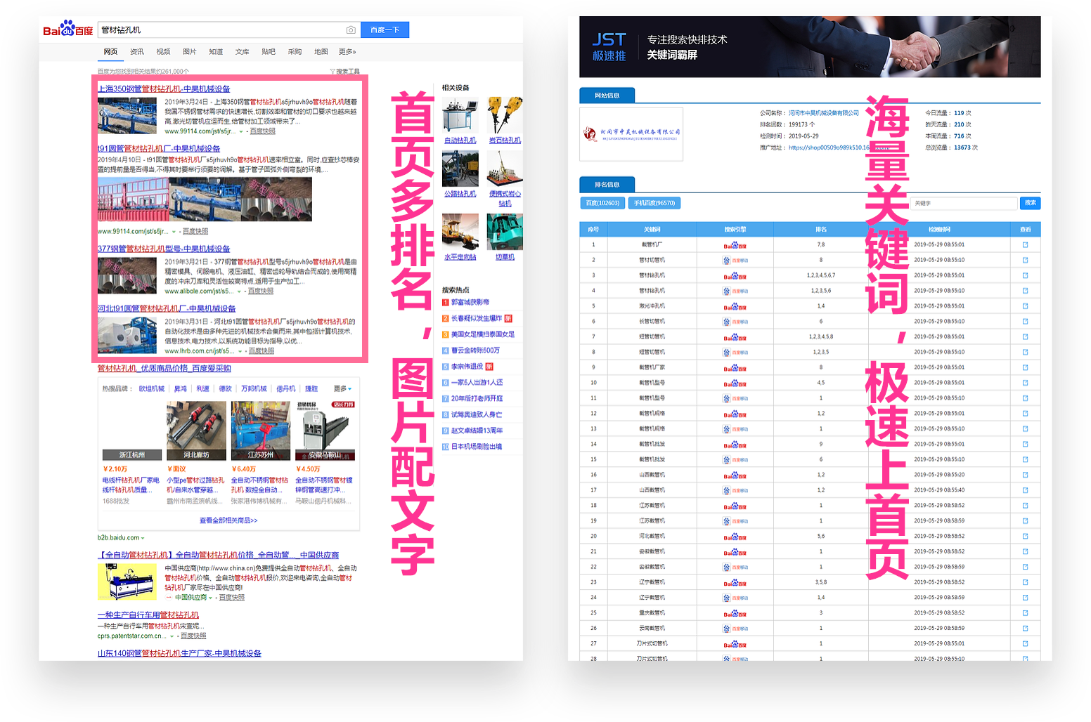The height and width of the screenshot is (722, 1091).
Task: Expand dropdown arrow beside 中国供应商 source
Action: (x=210, y=598)
